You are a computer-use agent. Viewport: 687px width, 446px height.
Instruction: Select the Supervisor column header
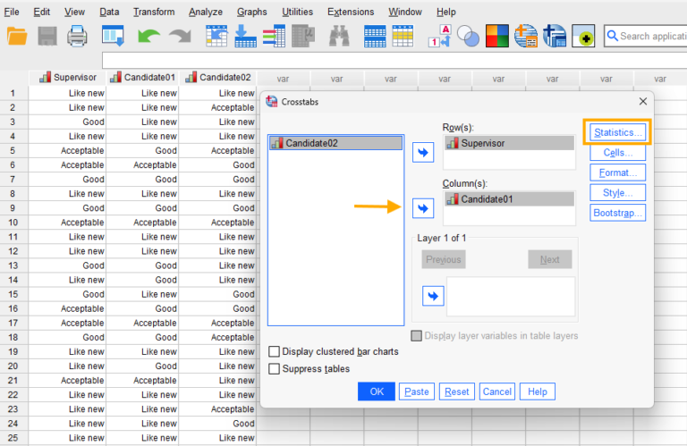click(x=67, y=78)
